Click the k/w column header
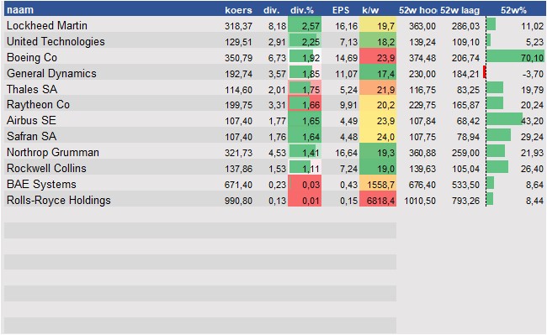Viewport: 547px width, 335px height. point(370,10)
